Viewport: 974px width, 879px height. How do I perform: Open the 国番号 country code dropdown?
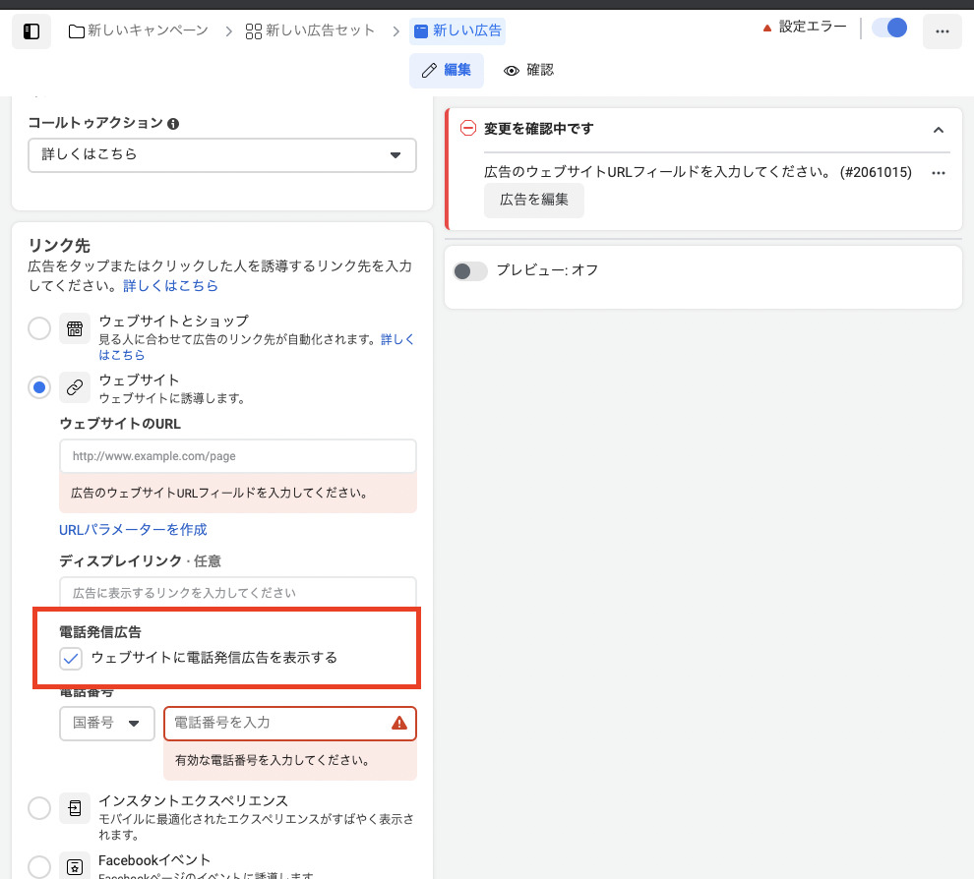click(106, 723)
